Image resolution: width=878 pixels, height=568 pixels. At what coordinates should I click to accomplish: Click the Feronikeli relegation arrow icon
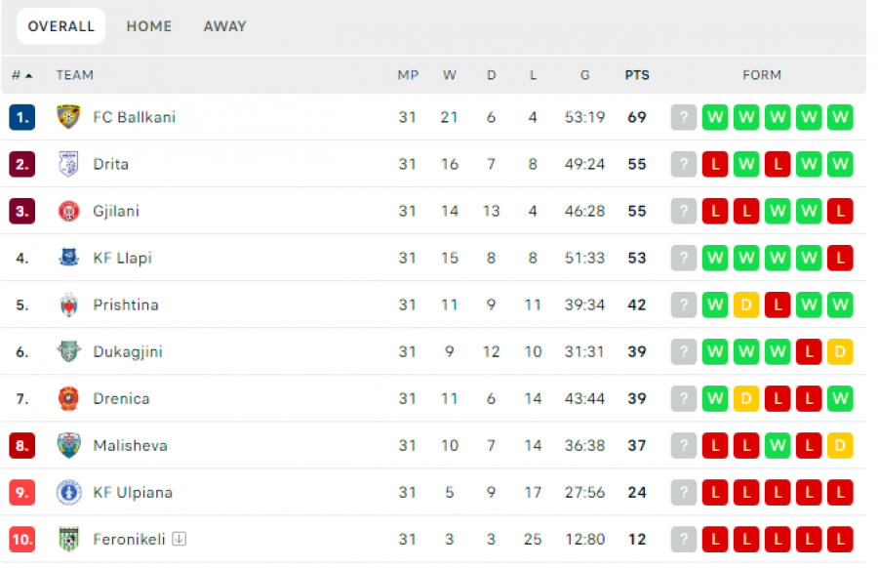coord(180,539)
